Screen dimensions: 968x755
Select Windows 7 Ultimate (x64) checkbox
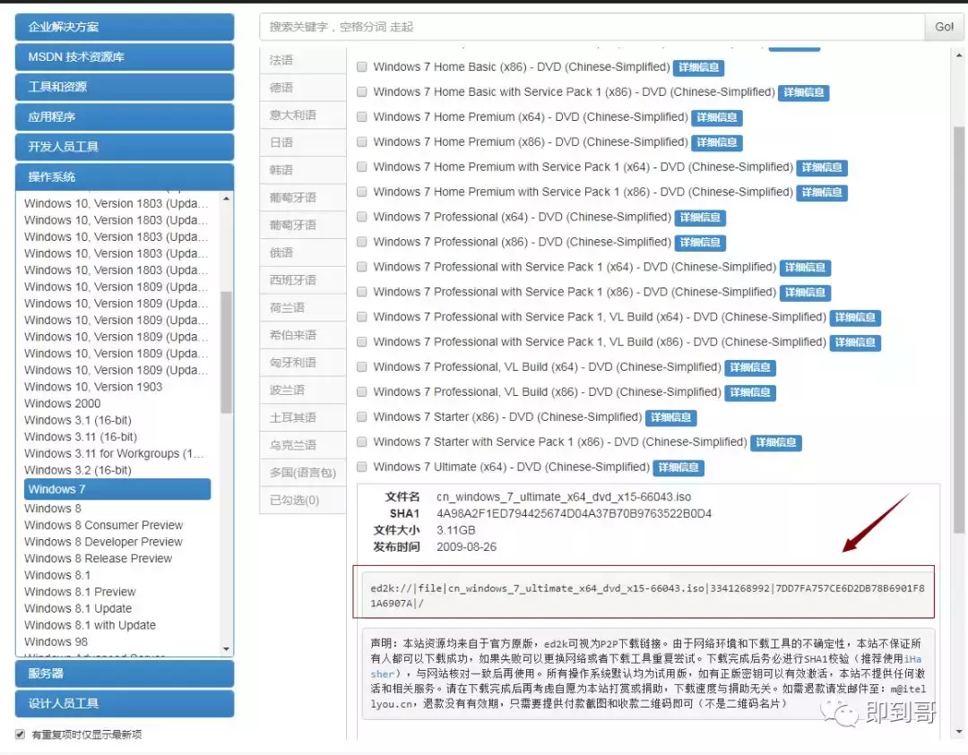[x=362, y=467]
